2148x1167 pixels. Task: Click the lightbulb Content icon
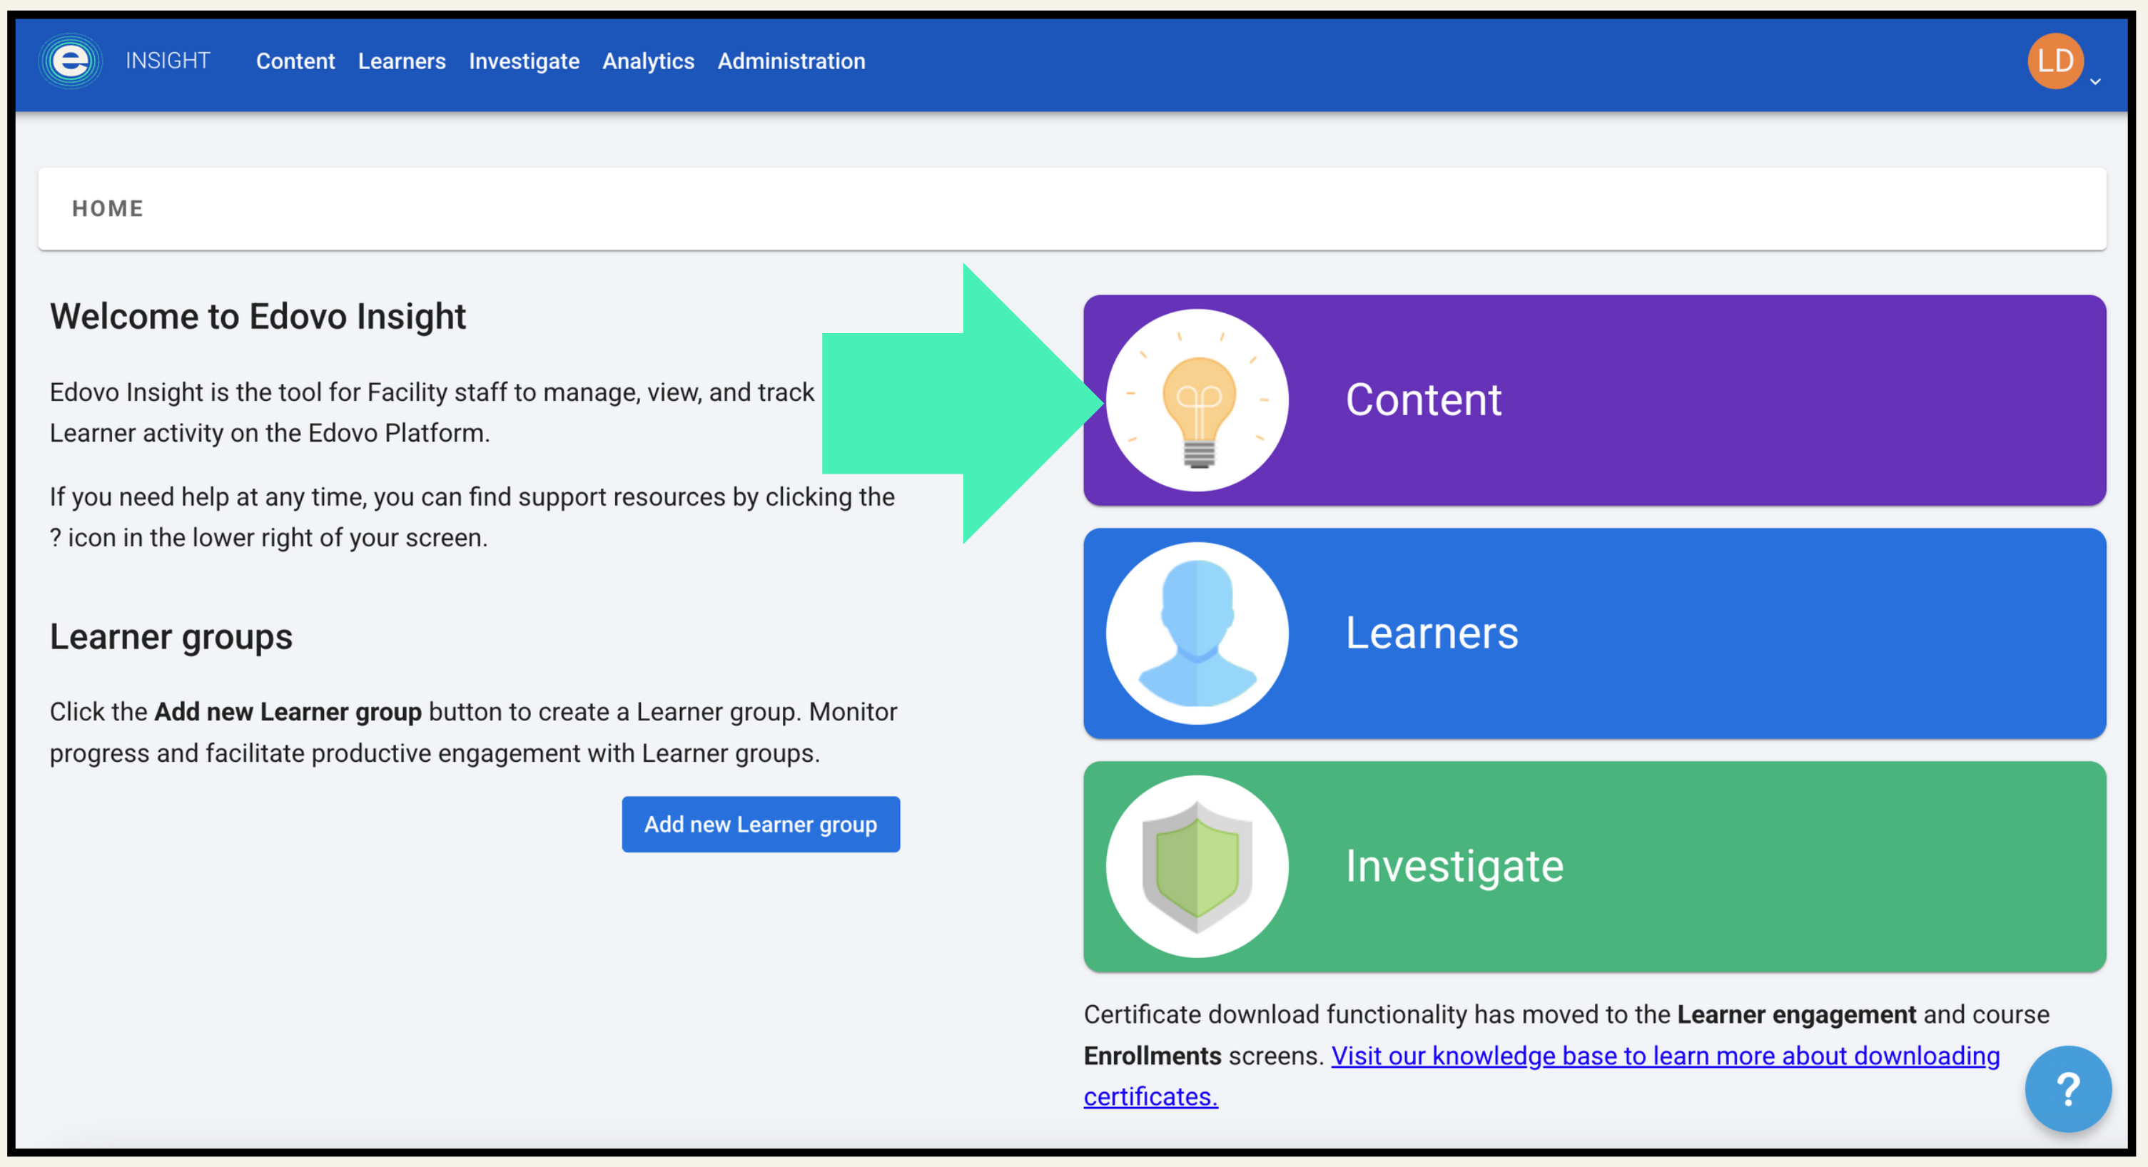click(1197, 400)
